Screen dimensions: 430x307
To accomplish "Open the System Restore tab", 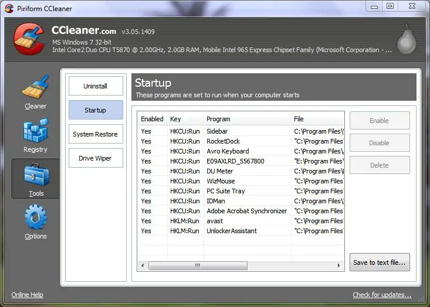I will 96,134.
